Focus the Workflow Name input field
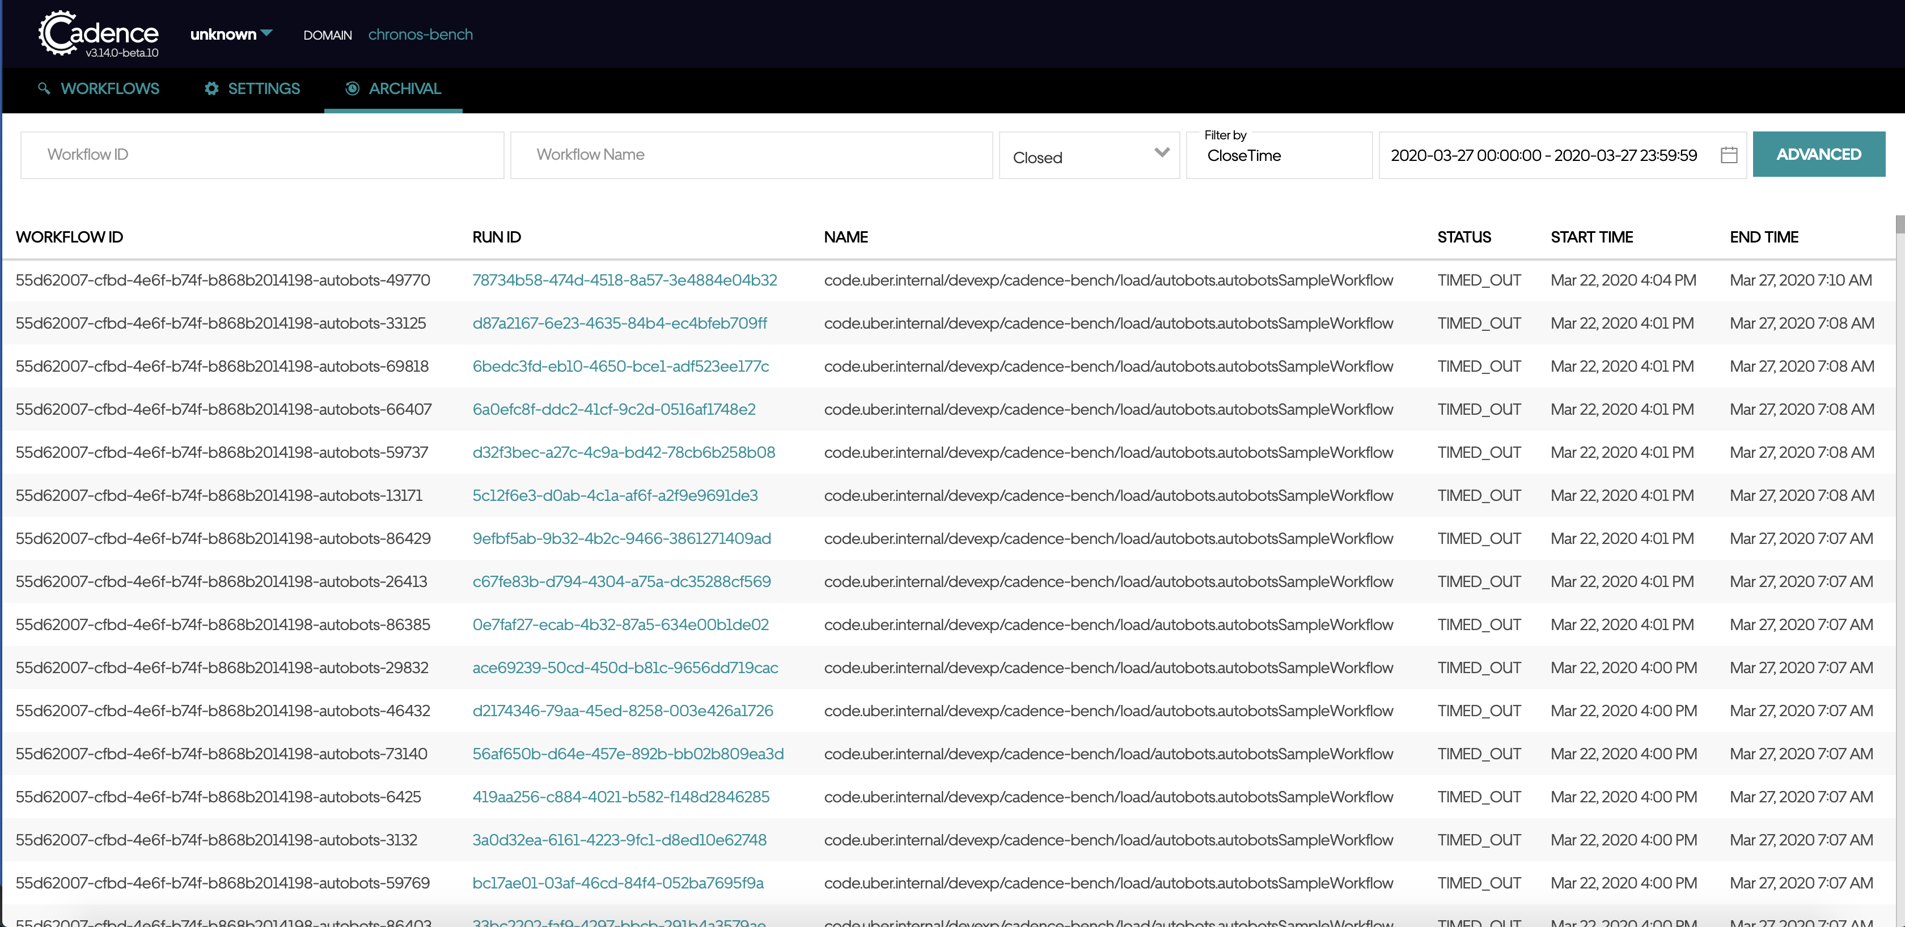This screenshot has width=1905, height=927. coord(751,155)
